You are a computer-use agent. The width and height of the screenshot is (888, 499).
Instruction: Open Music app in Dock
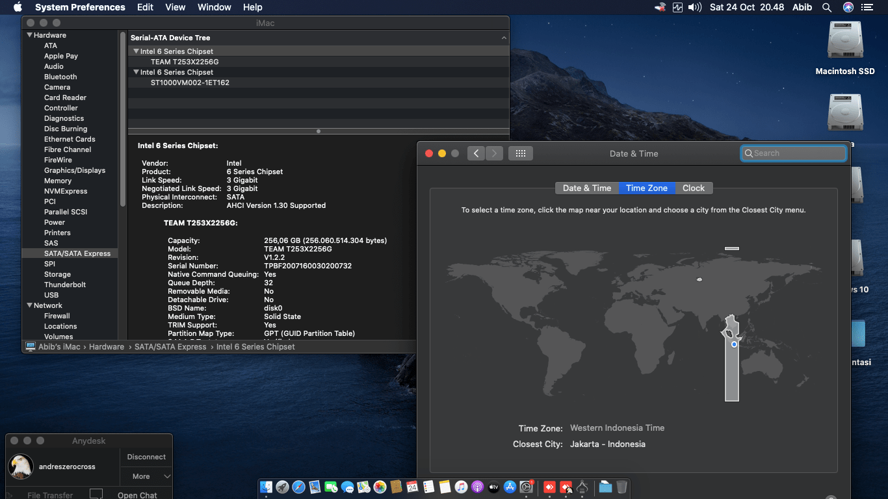(461, 487)
